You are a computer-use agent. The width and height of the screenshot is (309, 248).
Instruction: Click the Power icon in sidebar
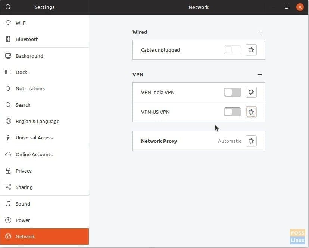click(8, 220)
